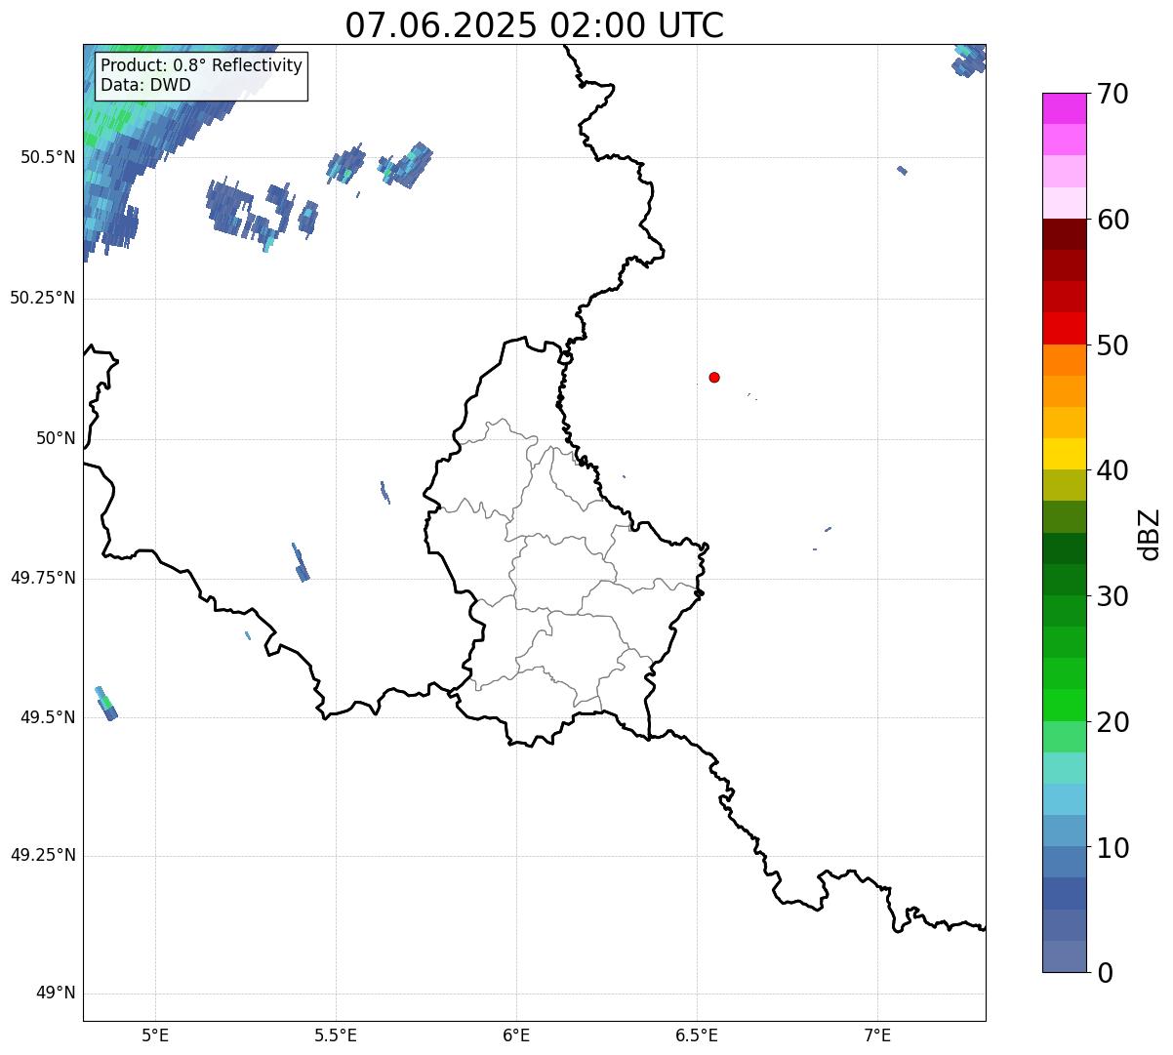Click the yellow swatch just above 40
This screenshot has width=1173, height=1055.
pyautogui.click(x=1064, y=454)
